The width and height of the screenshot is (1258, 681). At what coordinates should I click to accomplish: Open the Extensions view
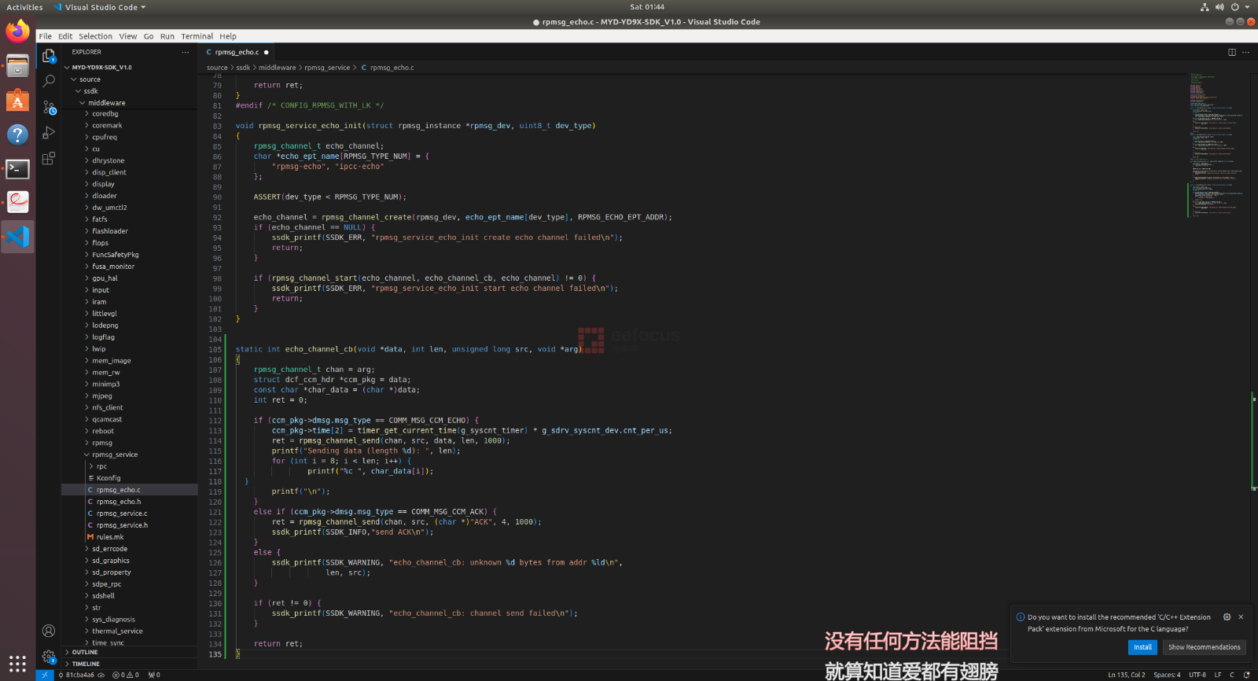49,158
